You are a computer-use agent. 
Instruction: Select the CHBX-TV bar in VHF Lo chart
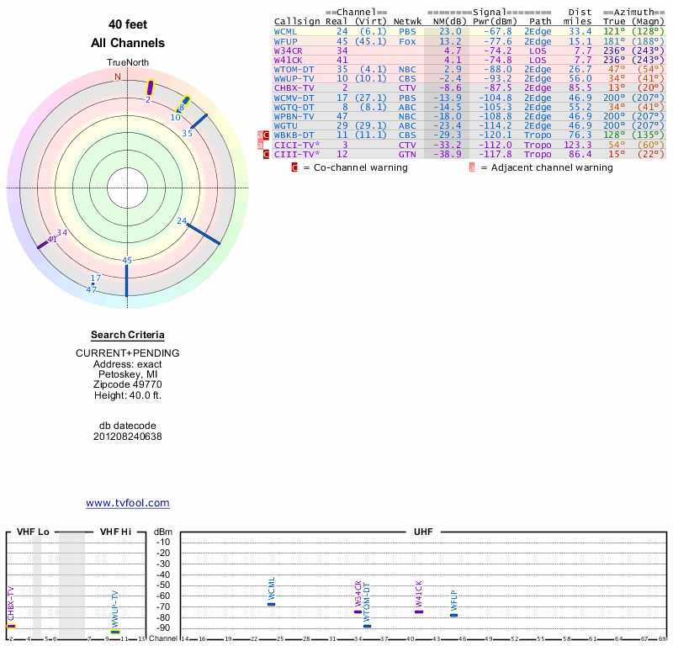12,626
